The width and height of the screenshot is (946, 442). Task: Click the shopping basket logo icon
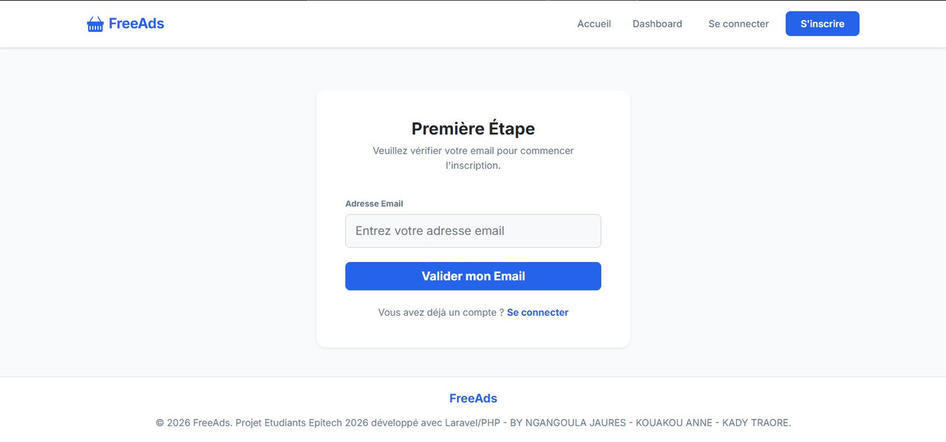click(x=95, y=24)
